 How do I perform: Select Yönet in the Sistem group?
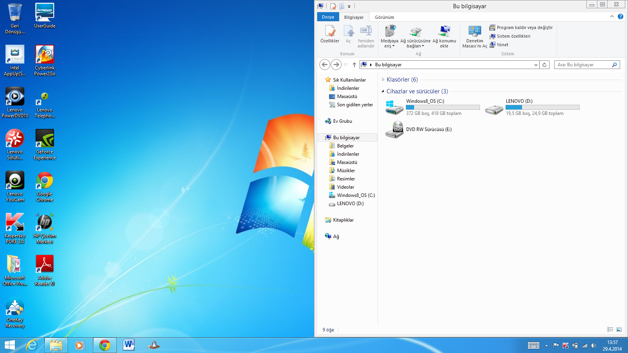(x=499, y=45)
